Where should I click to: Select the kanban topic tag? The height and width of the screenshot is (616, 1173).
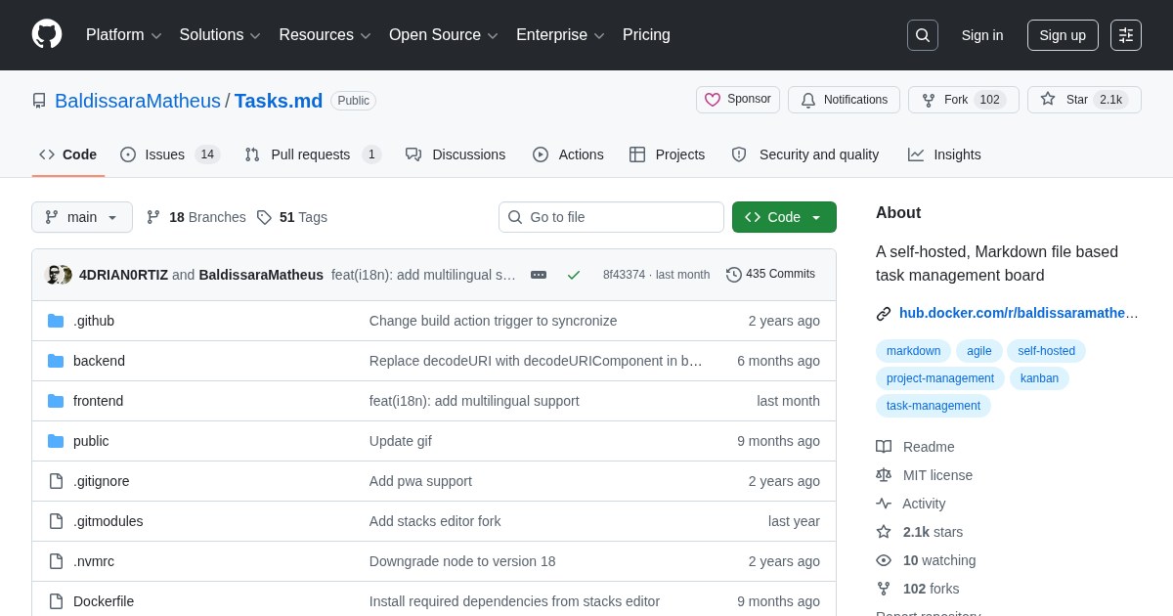click(1039, 378)
